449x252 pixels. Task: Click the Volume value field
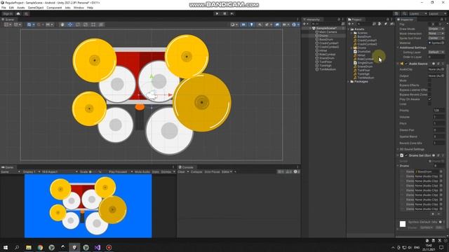(438, 117)
